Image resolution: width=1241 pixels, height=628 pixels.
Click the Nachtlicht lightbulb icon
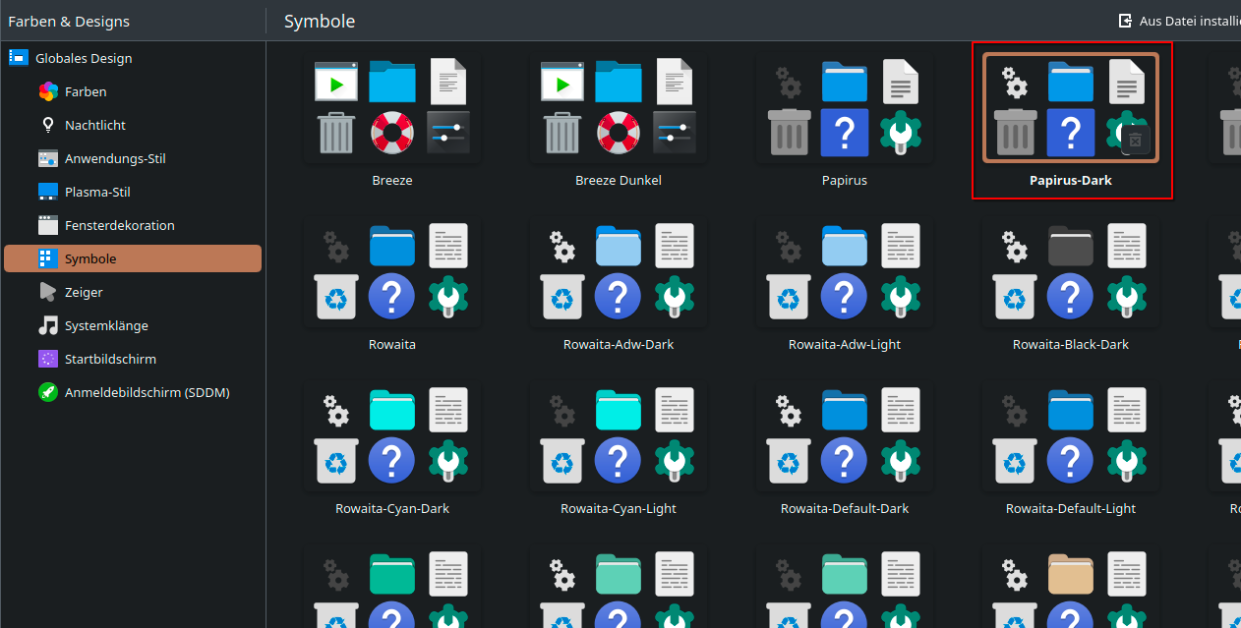point(48,125)
